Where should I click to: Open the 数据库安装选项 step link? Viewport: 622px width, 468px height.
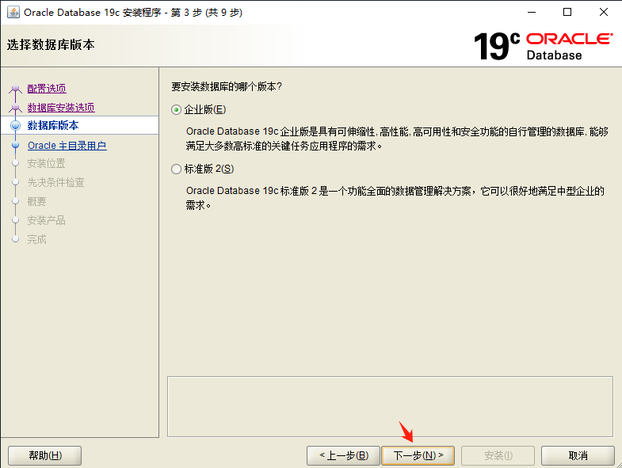click(61, 108)
